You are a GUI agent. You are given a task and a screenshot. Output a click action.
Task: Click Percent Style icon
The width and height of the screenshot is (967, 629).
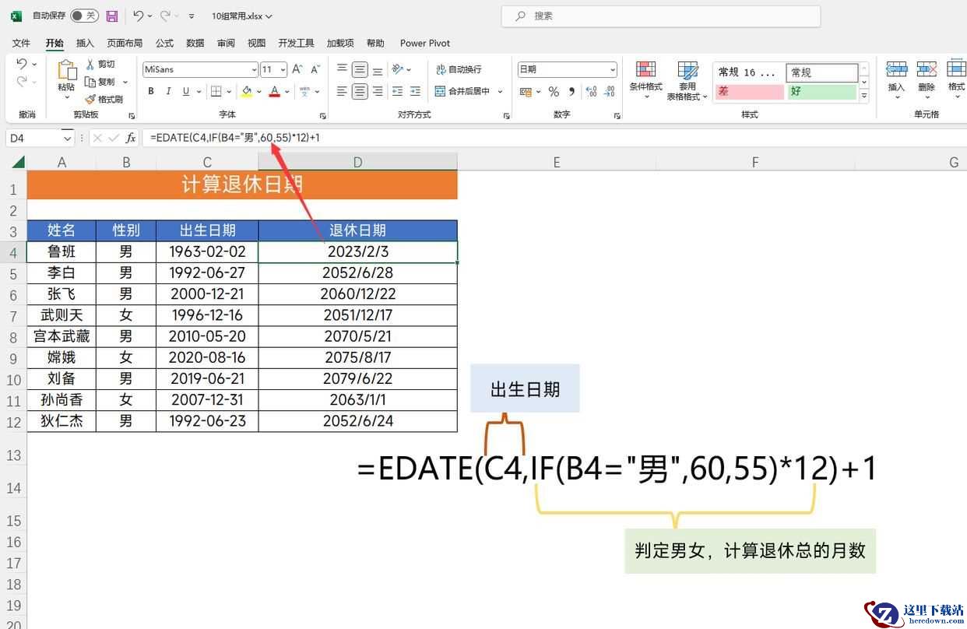coord(554,92)
